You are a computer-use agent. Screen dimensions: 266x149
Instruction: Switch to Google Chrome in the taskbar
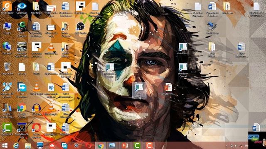101,145
